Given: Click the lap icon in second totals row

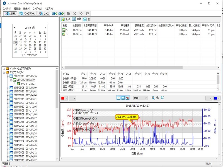Looking at the screenshot, I should [x=64, y=34].
